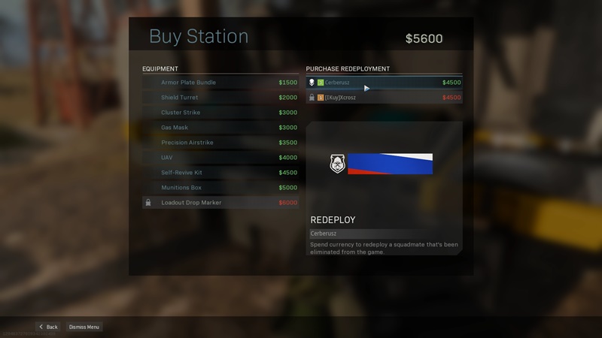The height and width of the screenshot is (338, 602).
Task: Redeploy squadmate Cerberusz for $4500
Action: pos(384,83)
